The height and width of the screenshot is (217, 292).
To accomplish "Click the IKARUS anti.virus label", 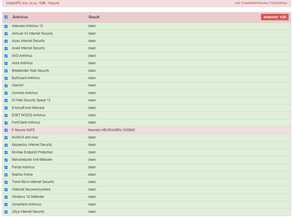I will pos(25,137).
